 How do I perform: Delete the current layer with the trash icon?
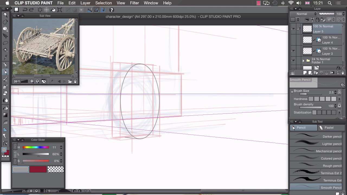point(343,73)
